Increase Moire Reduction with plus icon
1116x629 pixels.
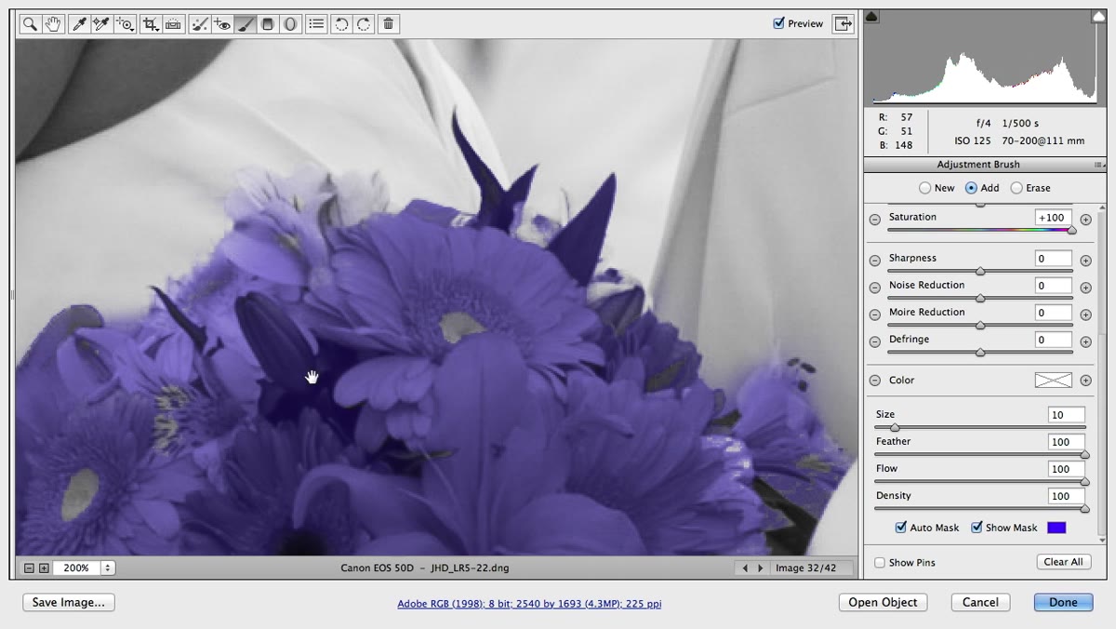[x=1085, y=314]
